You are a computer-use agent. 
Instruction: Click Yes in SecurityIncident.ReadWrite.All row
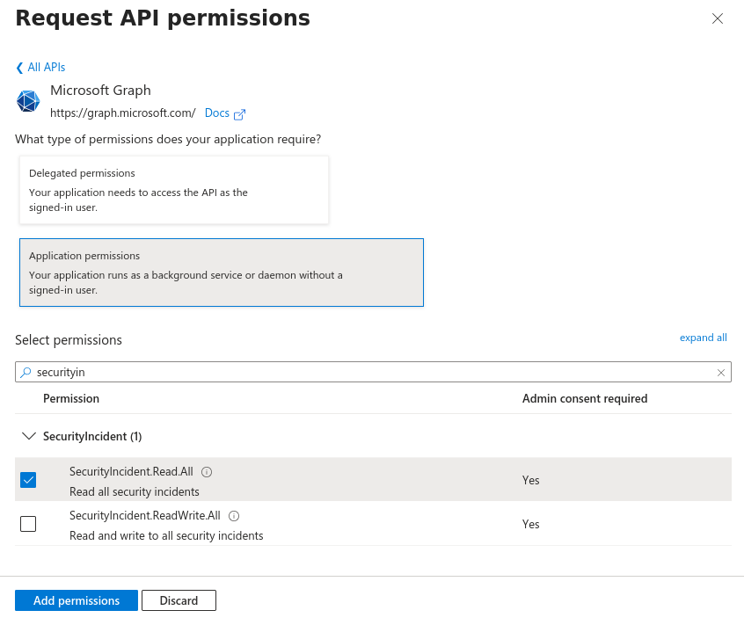530,525
